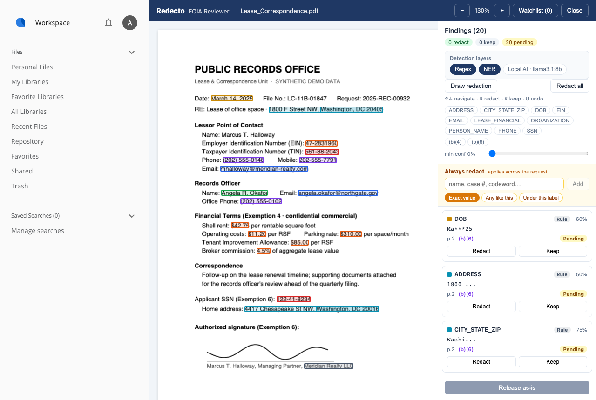Image resolution: width=596 pixels, height=400 pixels.
Task: Open Shared files
Action: [22, 171]
